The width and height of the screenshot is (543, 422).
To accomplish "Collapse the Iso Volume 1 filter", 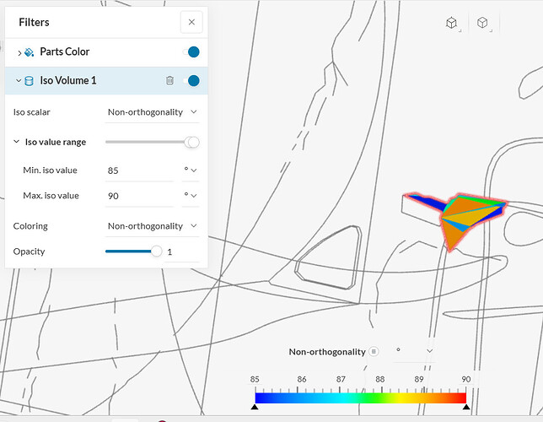I will (19, 80).
